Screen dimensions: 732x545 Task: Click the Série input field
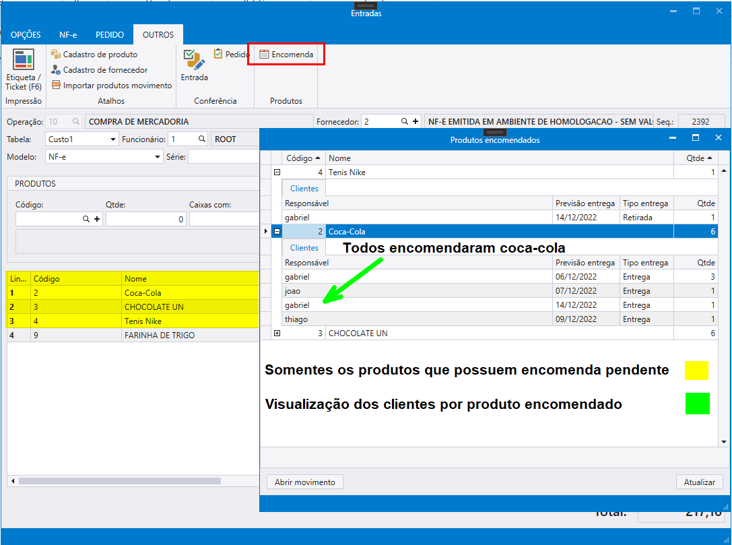pyautogui.click(x=224, y=157)
